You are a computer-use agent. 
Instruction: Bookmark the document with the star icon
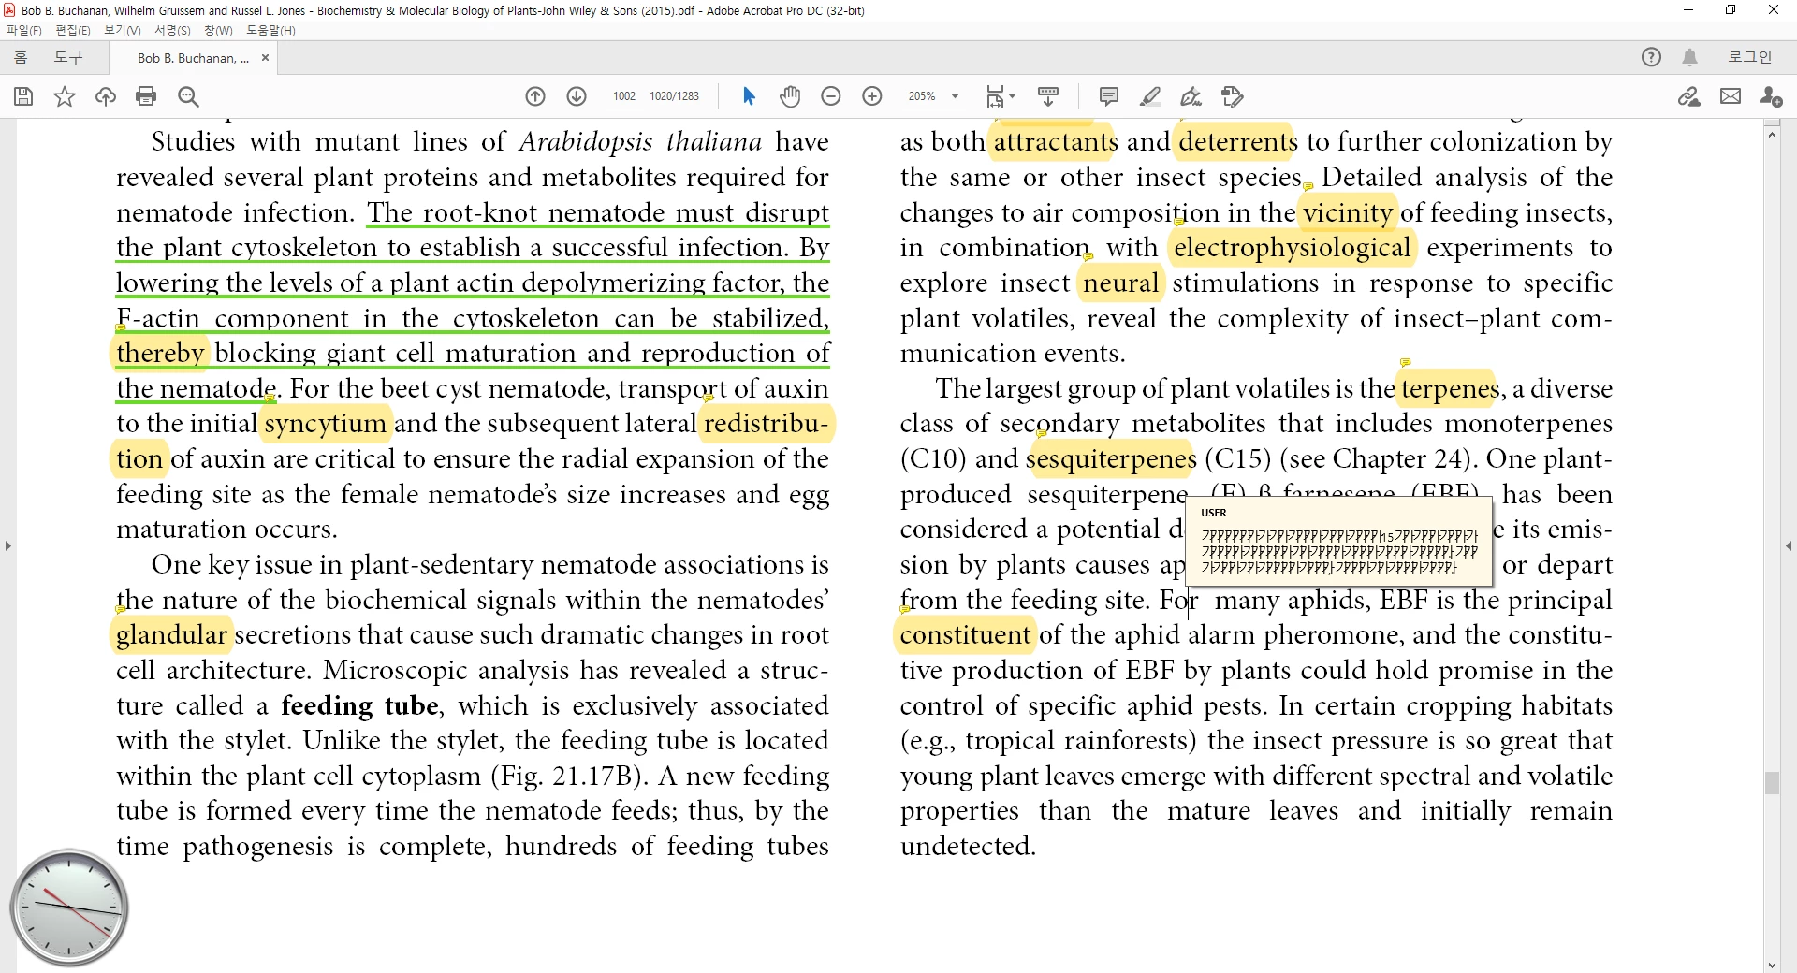pyautogui.click(x=65, y=96)
